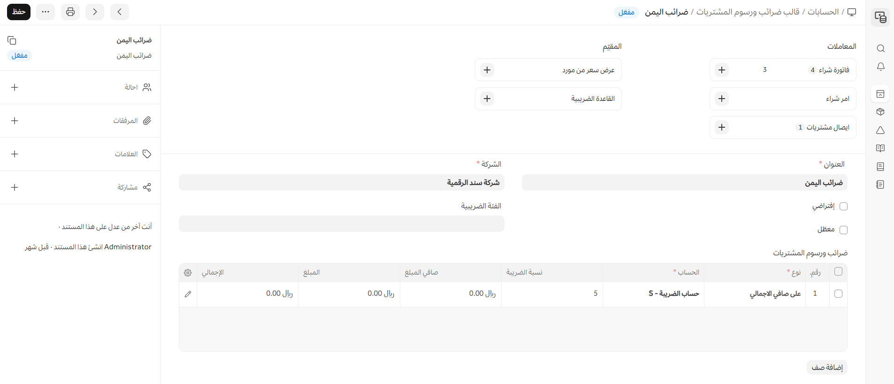Add a new فاتورة شراء with plus icon
This screenshot has width=894, height=384.
pos(722,70)
